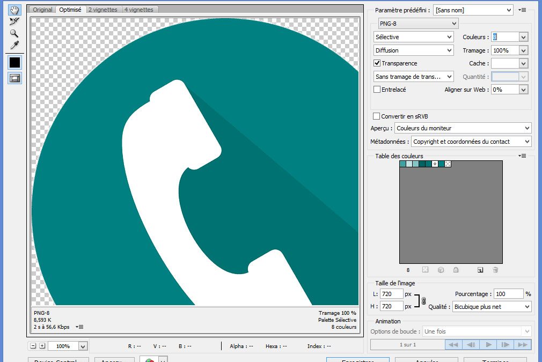The image size is (542, 362).
Task: Click the 'Alpha : --' readout
Action: (x=241, y=346)
